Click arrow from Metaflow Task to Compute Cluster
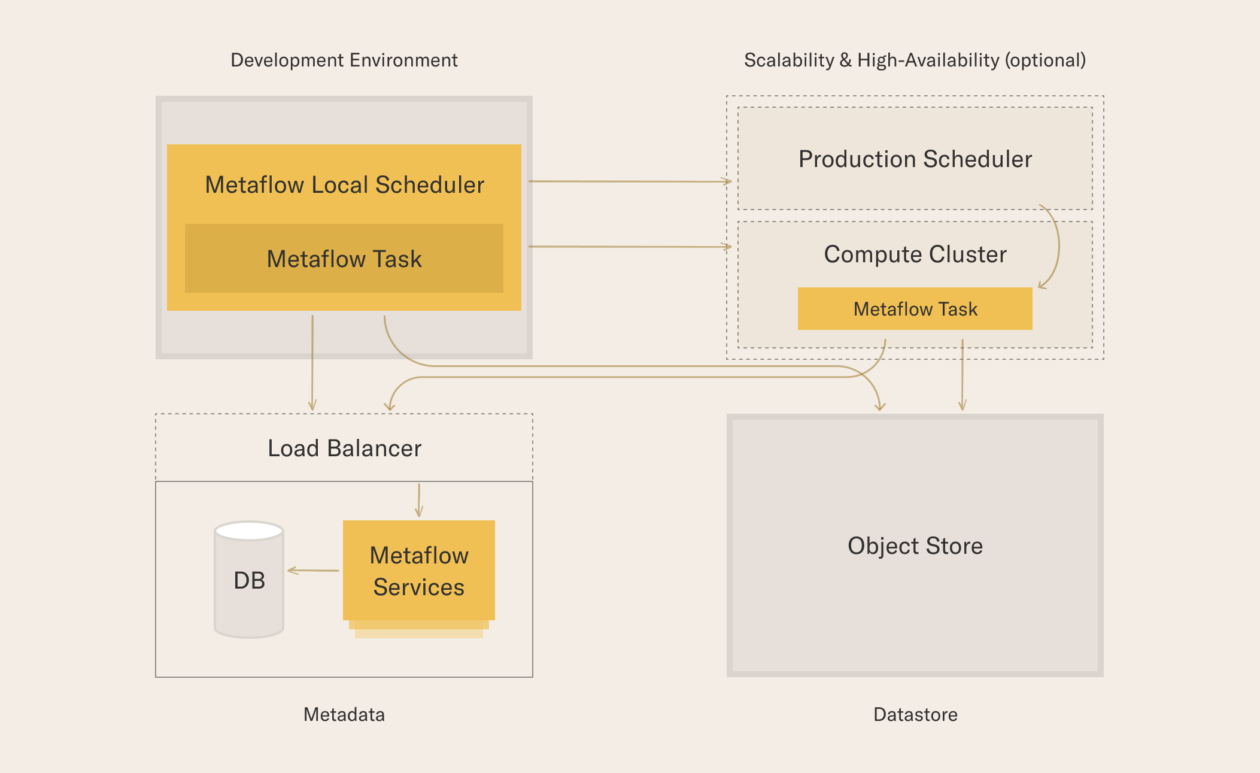The height and width of the screenshot is (773, 1260). [x=630, y=246]
